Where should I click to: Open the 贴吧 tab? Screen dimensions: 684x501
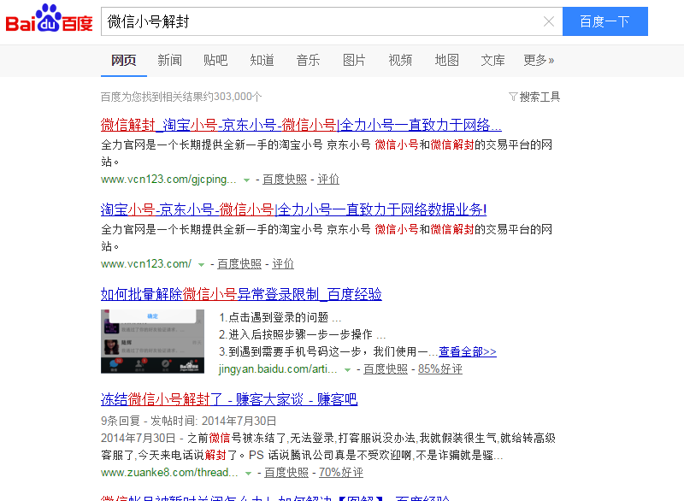point(215,60)
